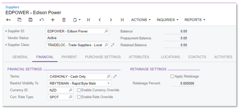
Task: Click the Terms CASHONLY input field
Action: pos(79,76)
